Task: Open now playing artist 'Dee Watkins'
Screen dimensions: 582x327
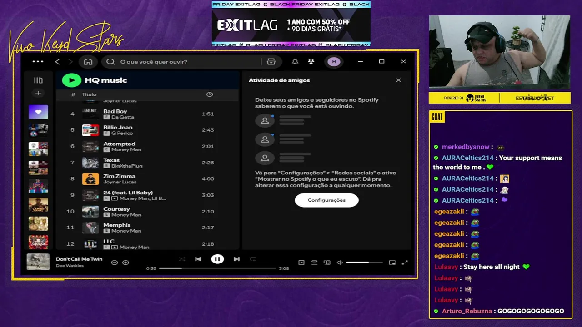Action: 70,266
